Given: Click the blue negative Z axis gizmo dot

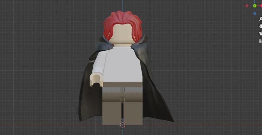Looking at the screenshot, I should (255, 13).
